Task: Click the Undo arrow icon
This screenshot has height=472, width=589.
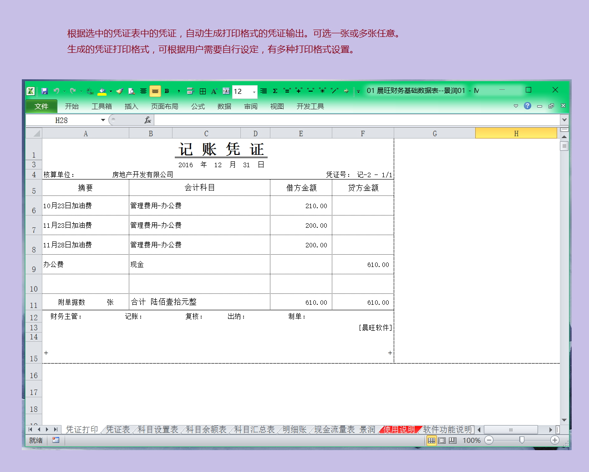Action: point(56,91)
